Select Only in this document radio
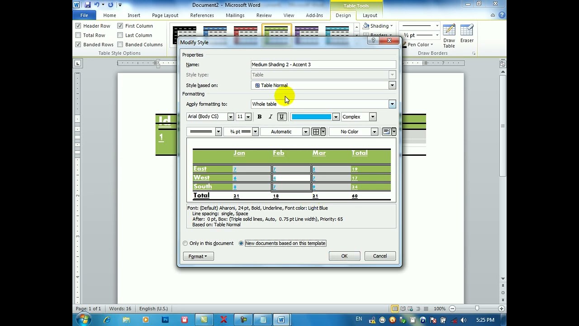This screenshot has height=326, width=579. [185, 244]
